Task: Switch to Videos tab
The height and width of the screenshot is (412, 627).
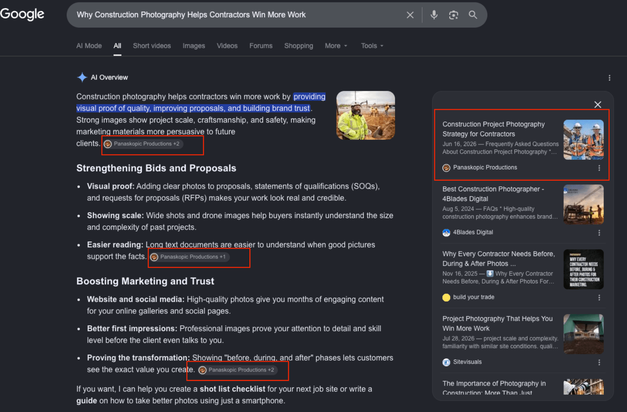Action: click(x=227, y=46)
